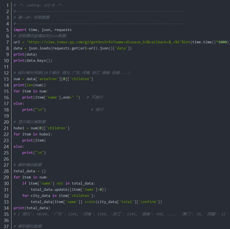Click the 'import' keyword on line 5
Screen dimensions: 230x229
pos(20,30)
